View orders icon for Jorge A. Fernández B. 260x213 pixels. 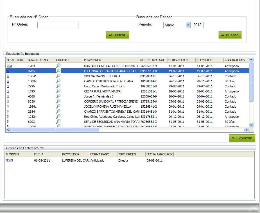point(58,96)
